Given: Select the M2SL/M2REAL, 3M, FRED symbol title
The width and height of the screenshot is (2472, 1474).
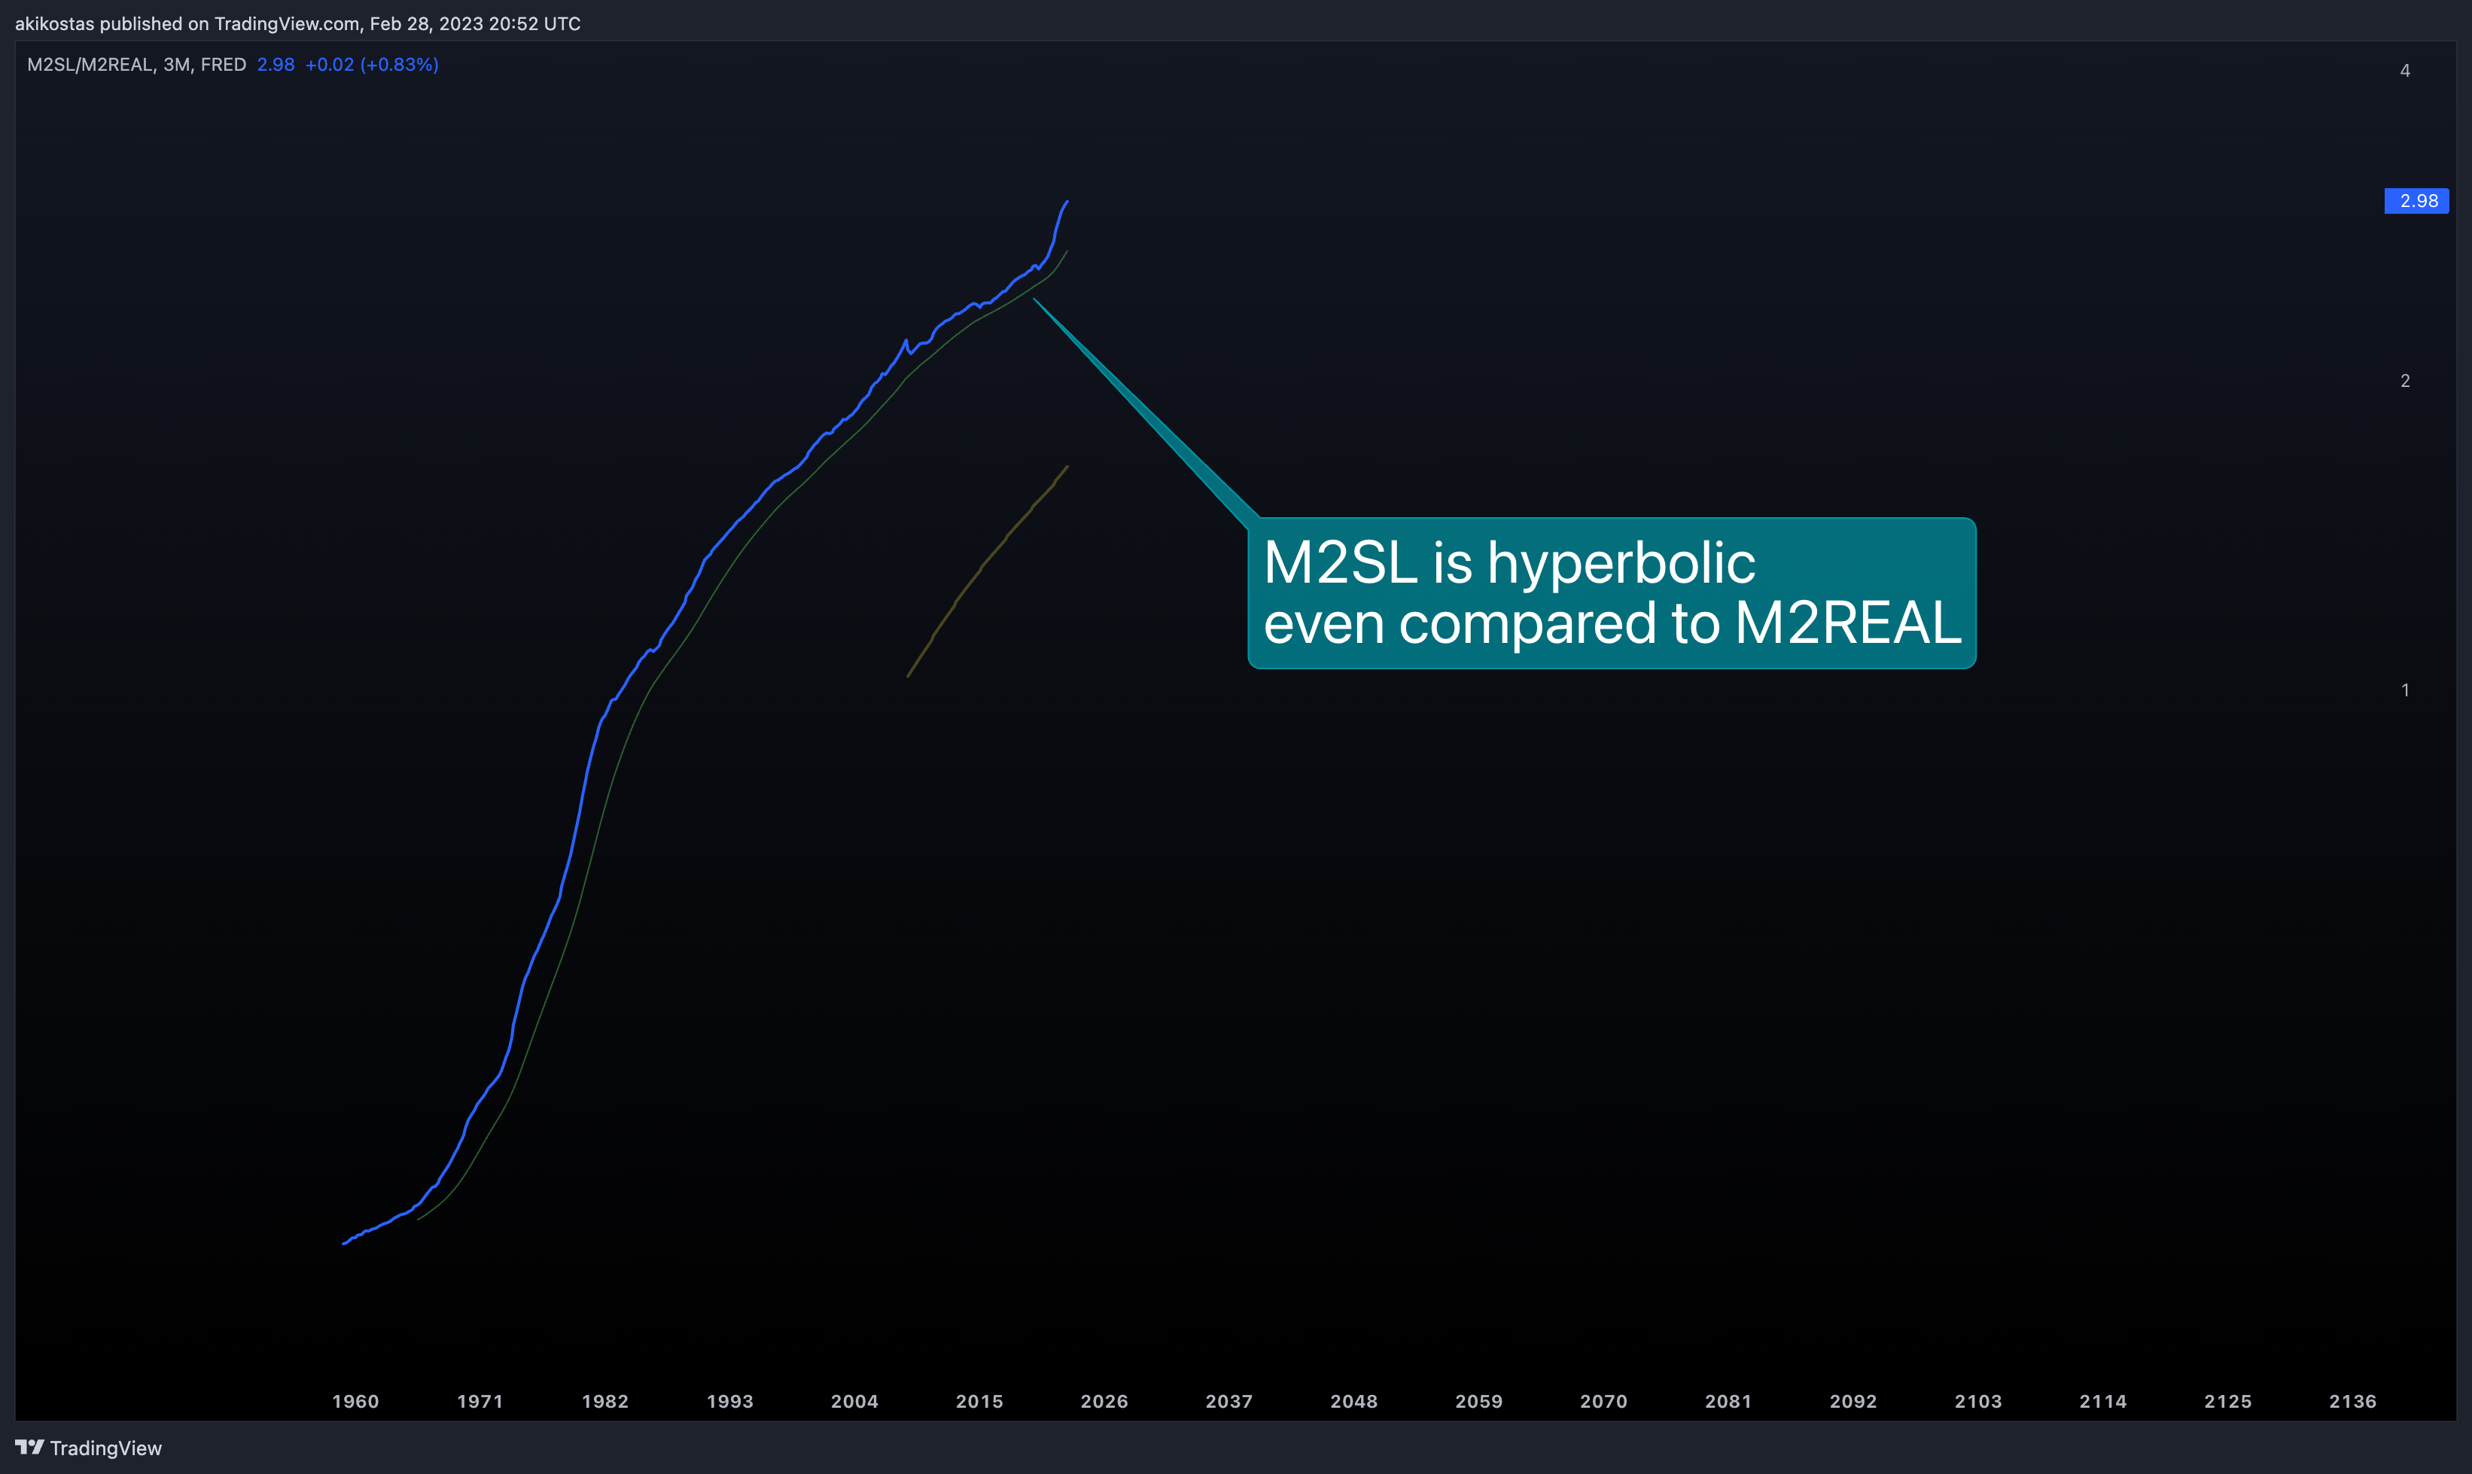Looking at the screenshot, I should tap(136, 65).
